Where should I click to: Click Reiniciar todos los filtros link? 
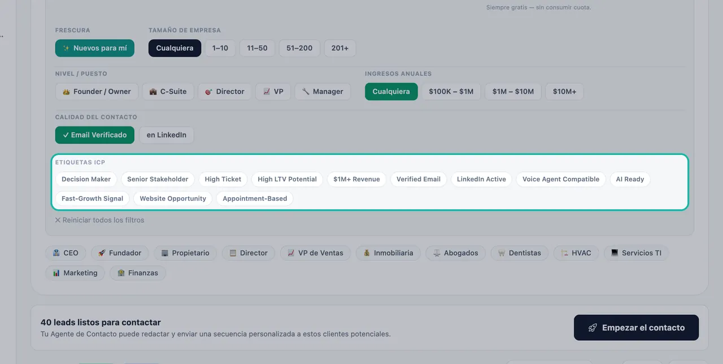(x=99, y=220)
